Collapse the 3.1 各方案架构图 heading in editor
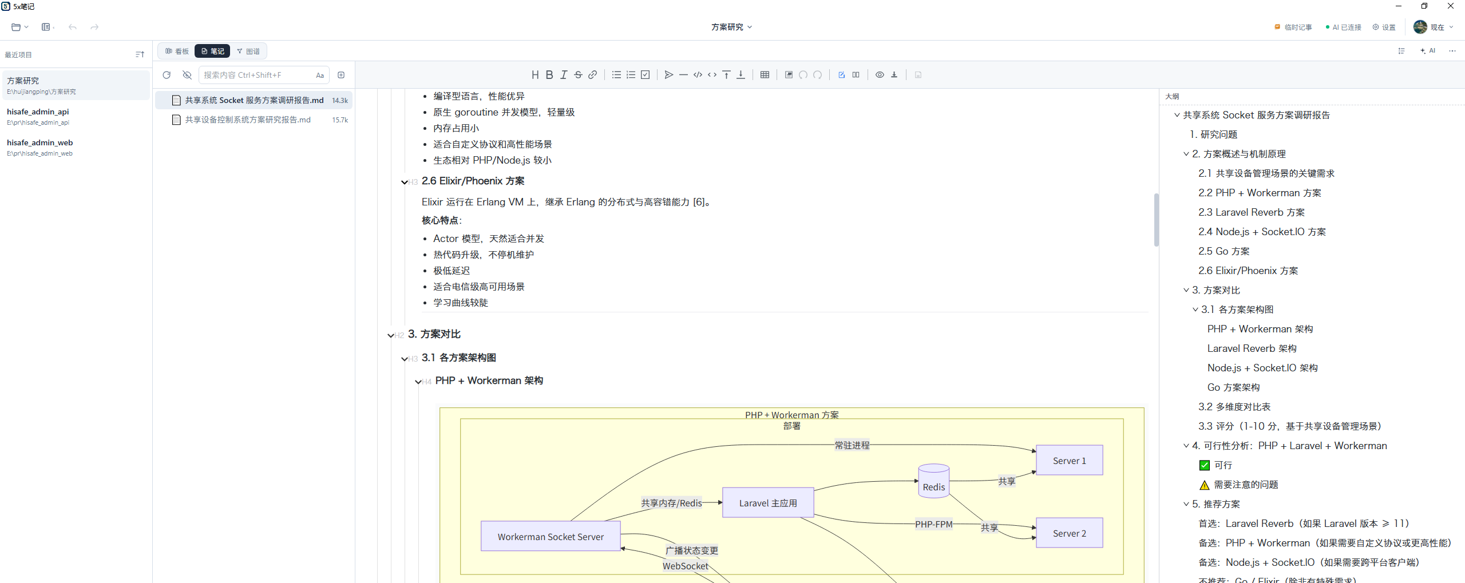Viewport: 1465px width, 583px height. point(405,359)
